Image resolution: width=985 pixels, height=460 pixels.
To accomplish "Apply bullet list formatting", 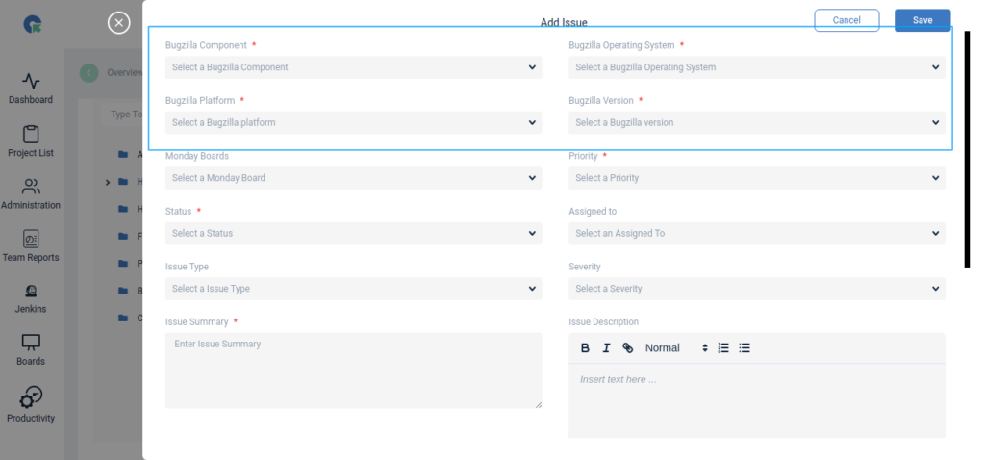I will pos(745,348).
